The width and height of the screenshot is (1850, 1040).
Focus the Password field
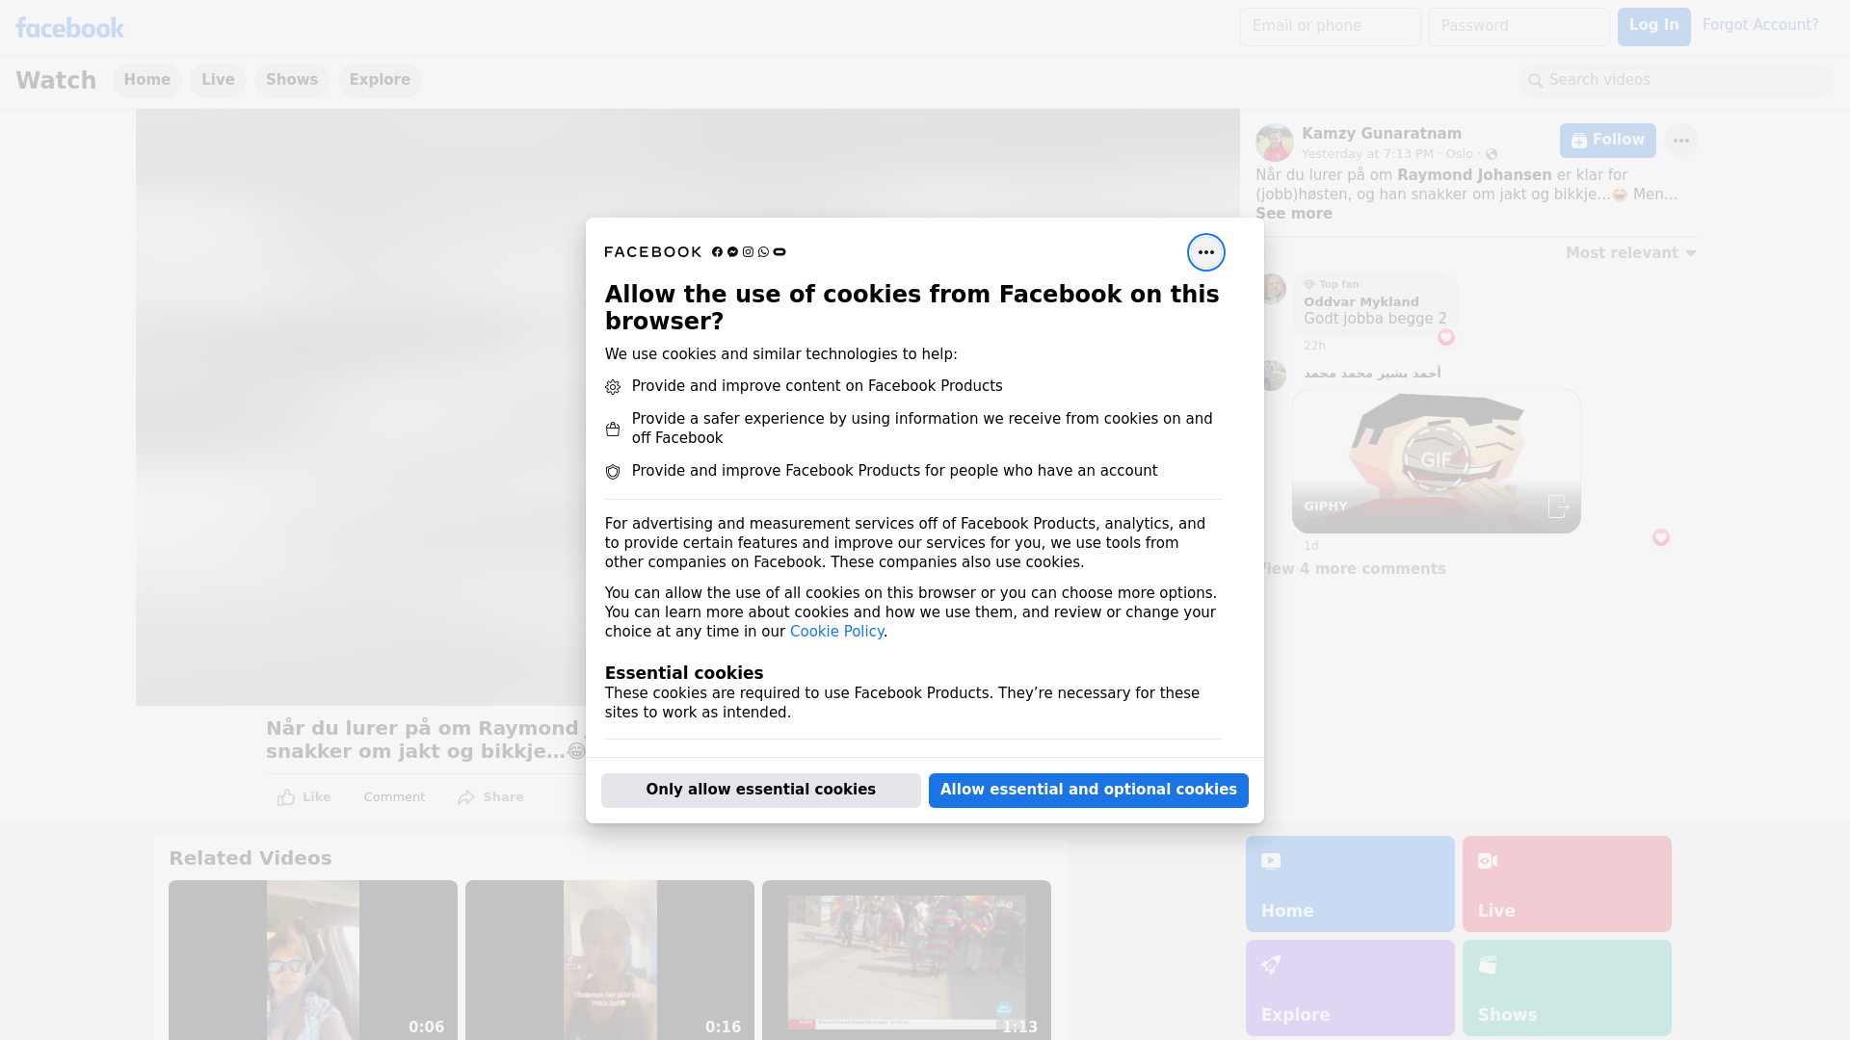point(1519,26)
